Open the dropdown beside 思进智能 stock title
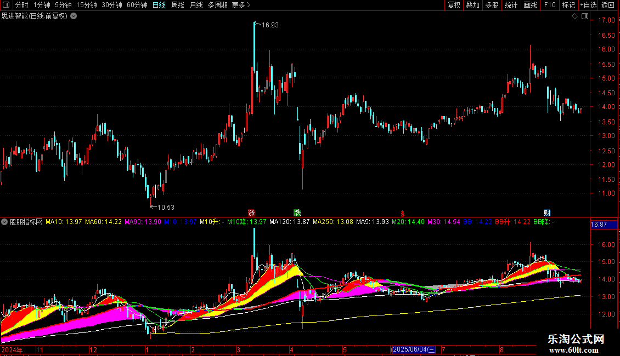The width and height of the screenshot is (620, 356). click(x=74, y=16)
